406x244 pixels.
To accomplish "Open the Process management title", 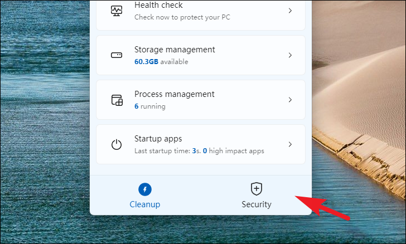I will [174, 94].
